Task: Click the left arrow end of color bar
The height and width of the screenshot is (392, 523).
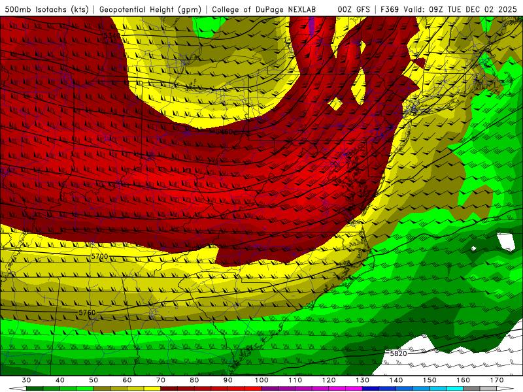Action: tap(18, 389)
